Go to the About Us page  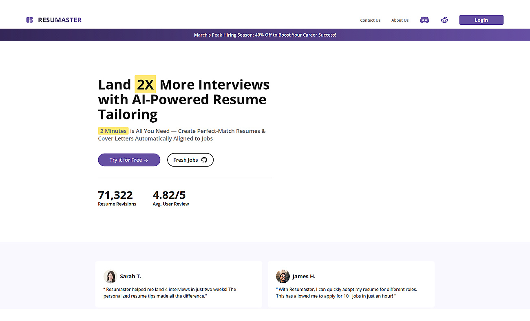point(400,20)
